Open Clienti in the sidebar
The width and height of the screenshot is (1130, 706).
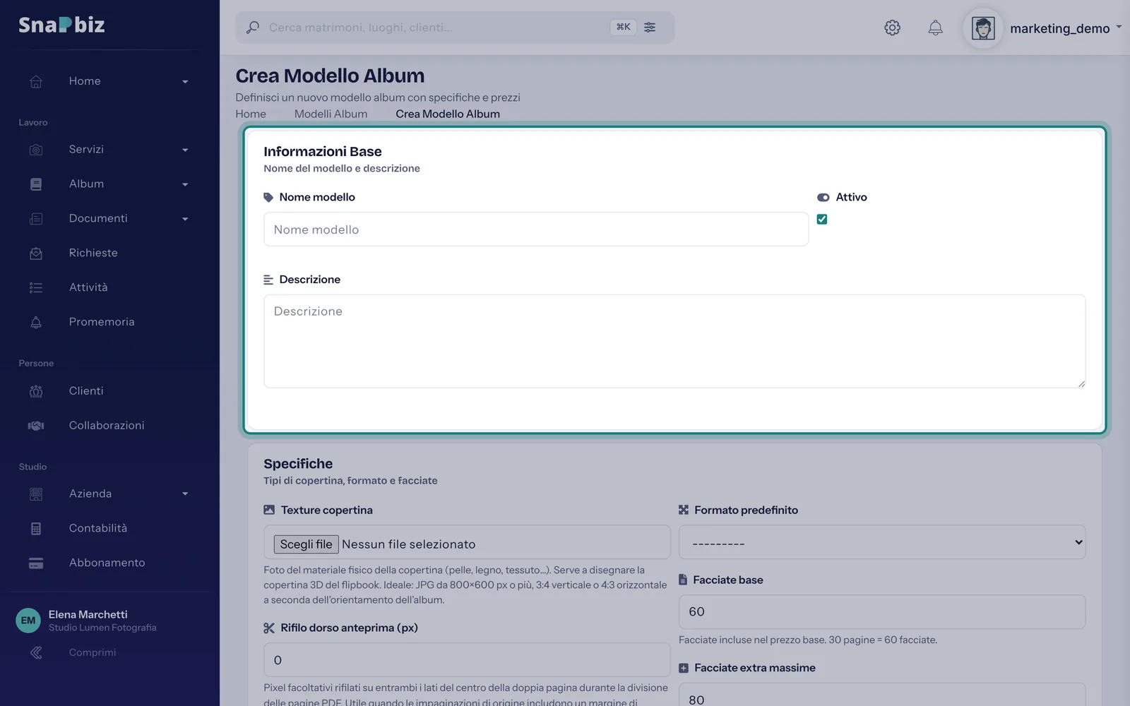pyautogui.click(x=86, y=391)
